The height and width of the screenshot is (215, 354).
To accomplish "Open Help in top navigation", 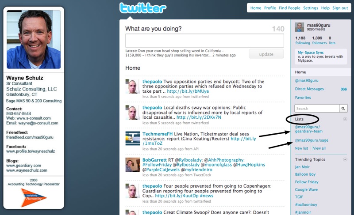I will tap(325, 8).
